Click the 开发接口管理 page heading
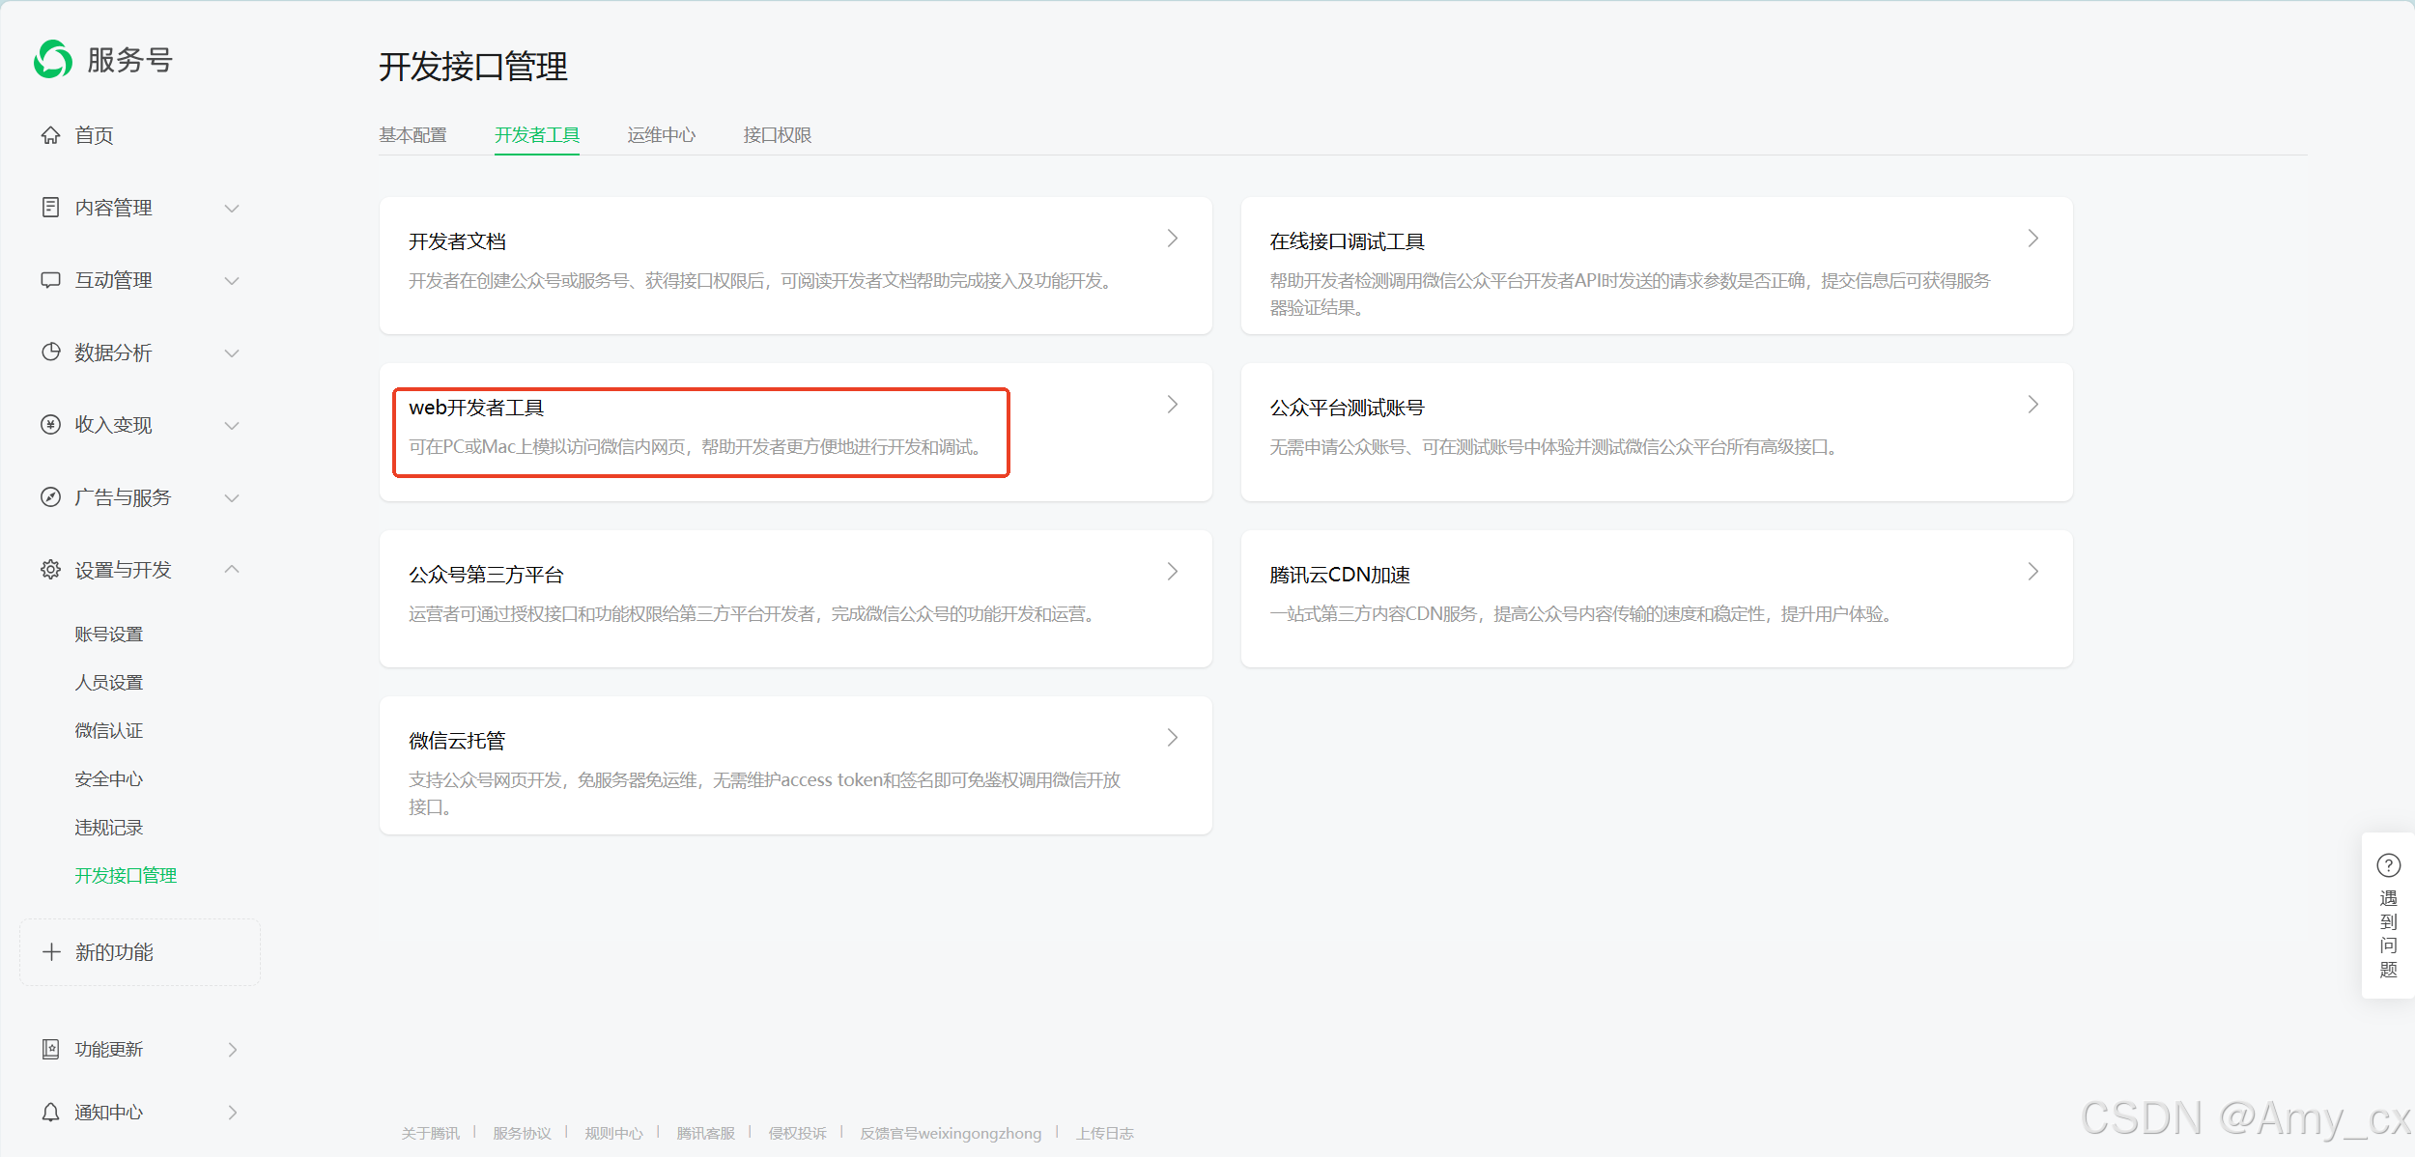The width and height of the screenshot is (2415, 1157). click(473, 67)
